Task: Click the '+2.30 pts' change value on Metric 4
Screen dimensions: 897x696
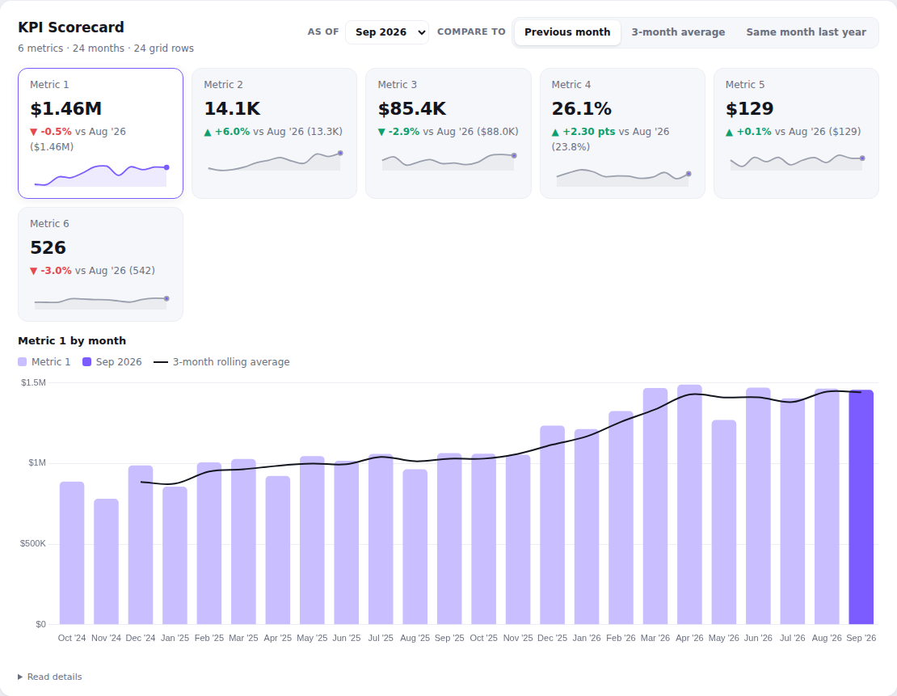Action: (588, 132)
